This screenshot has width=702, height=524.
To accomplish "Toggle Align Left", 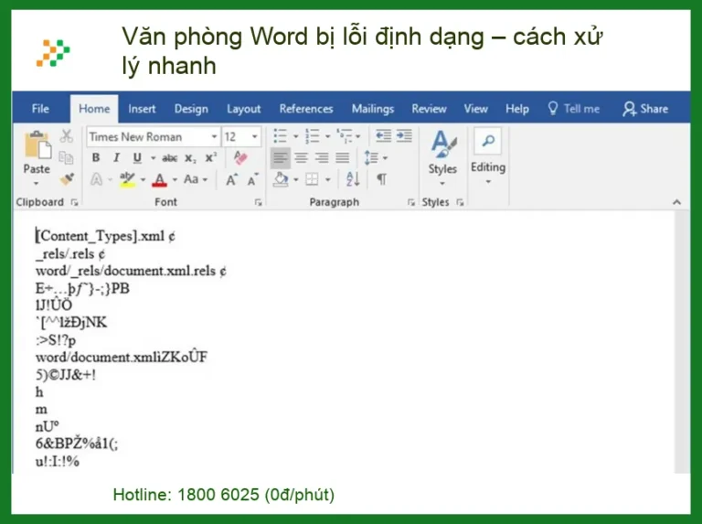I will click(281, 157).
